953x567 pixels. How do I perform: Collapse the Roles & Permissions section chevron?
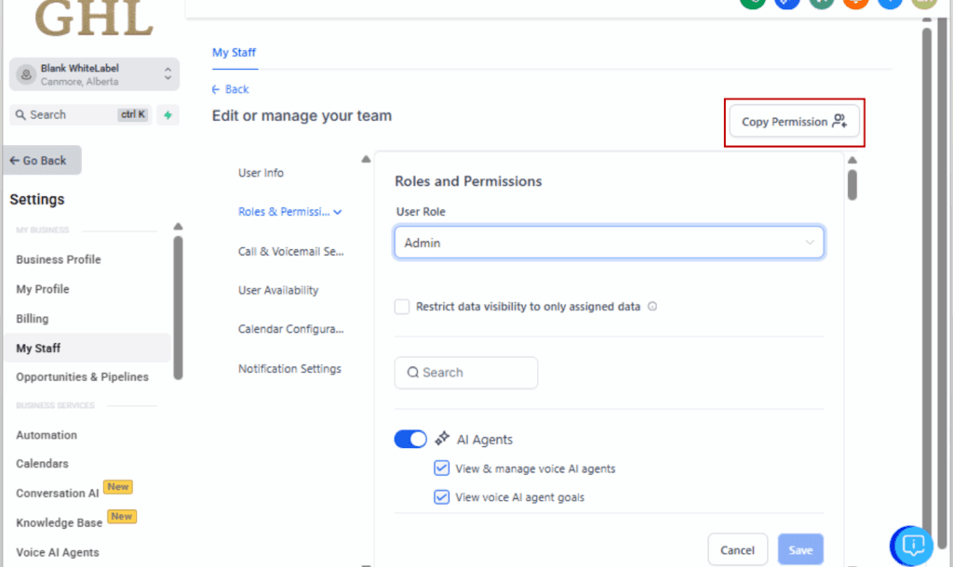coord(339,212)
